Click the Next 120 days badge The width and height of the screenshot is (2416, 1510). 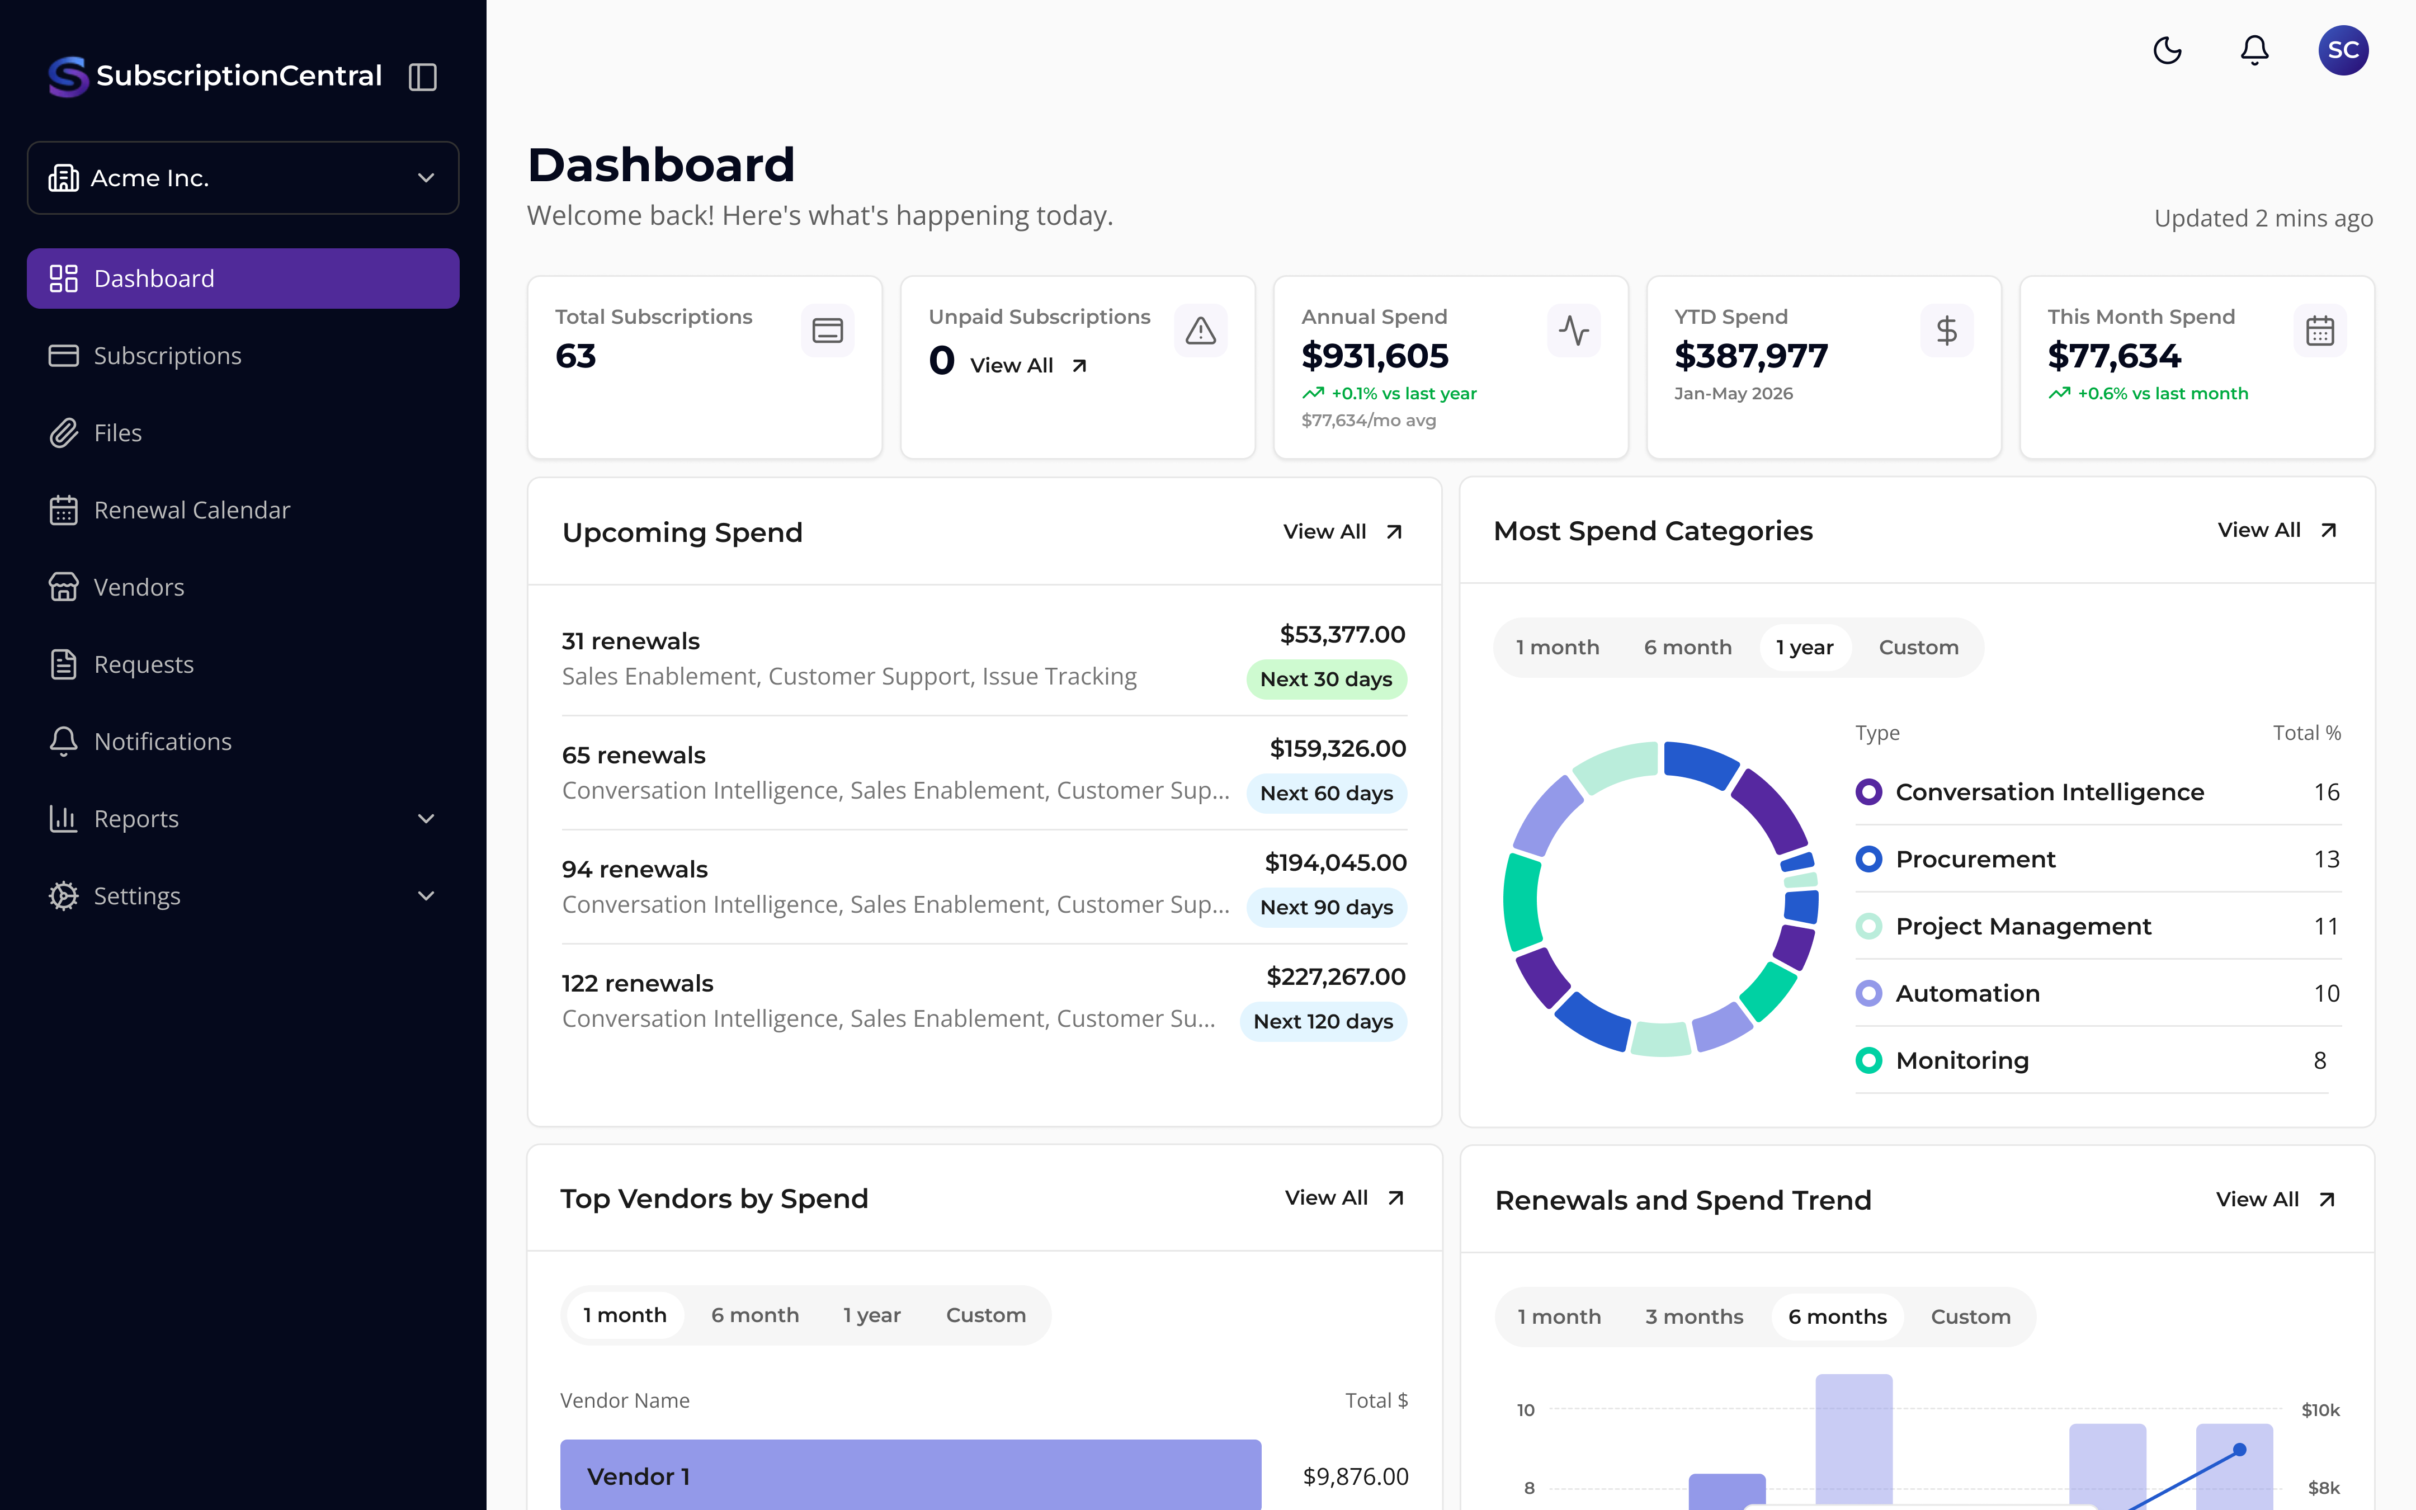click(1323, 1022)
